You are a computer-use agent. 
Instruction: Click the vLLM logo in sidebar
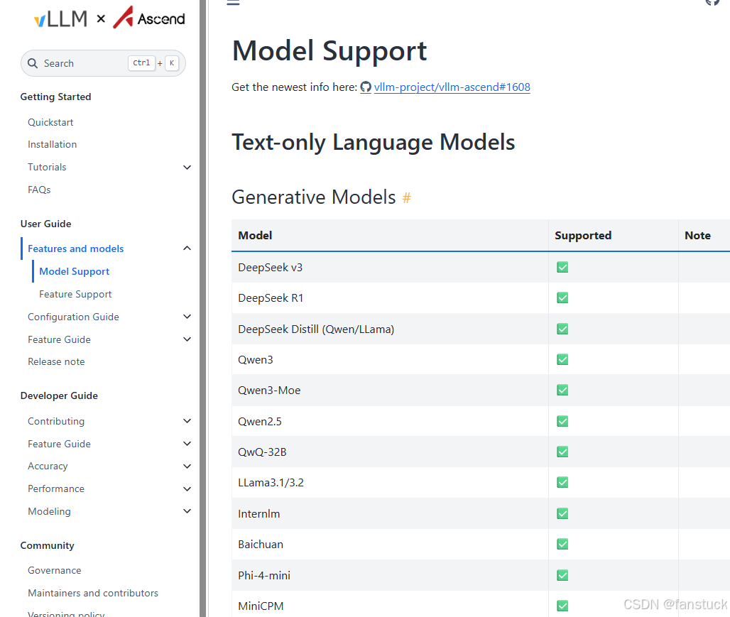tap(60, 18)
